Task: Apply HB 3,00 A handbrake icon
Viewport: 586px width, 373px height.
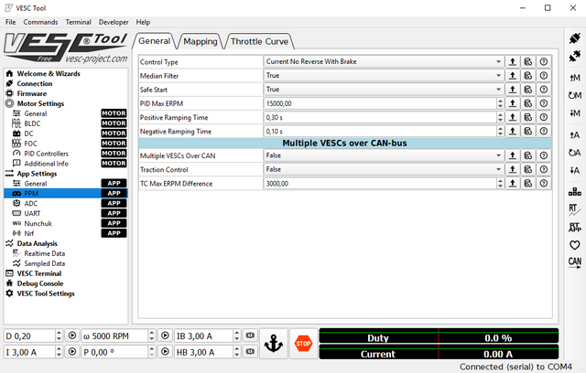Action: click(250, 351)
